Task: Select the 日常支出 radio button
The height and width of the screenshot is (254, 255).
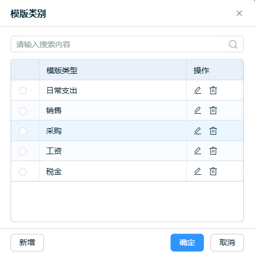Action: [23, 90]
